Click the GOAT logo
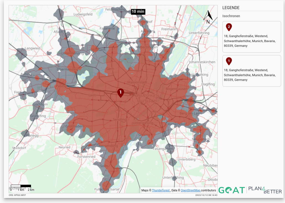The image size is (285, 203). click(x=232, y=190)
